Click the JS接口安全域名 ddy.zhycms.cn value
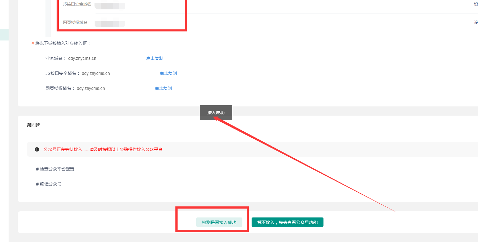 tap(96, 73)
